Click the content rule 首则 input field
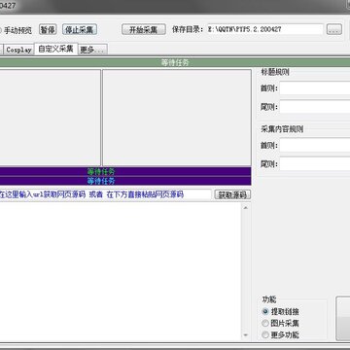The width and height of the screenshot is (350, 350). (x=315, y=145)
